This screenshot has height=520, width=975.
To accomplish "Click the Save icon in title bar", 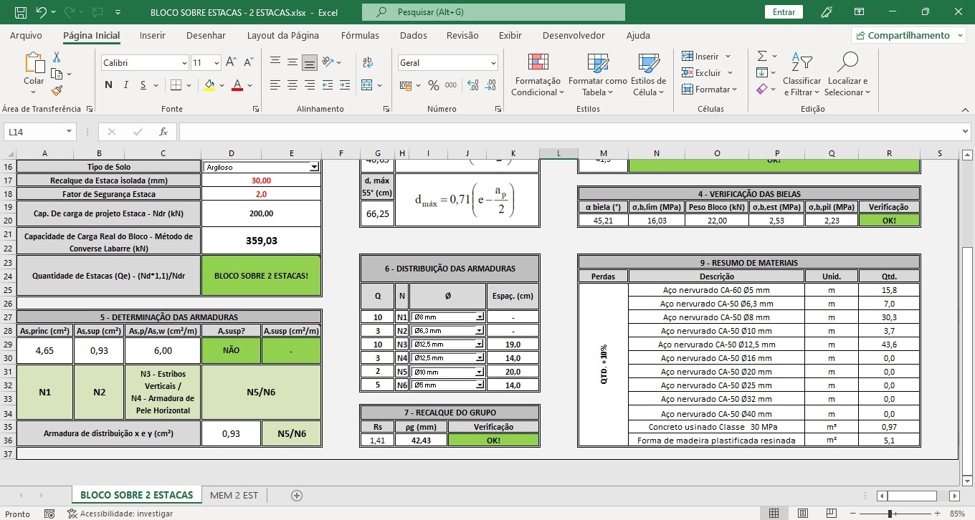I will pyautogui.click(x=21, y=12).
